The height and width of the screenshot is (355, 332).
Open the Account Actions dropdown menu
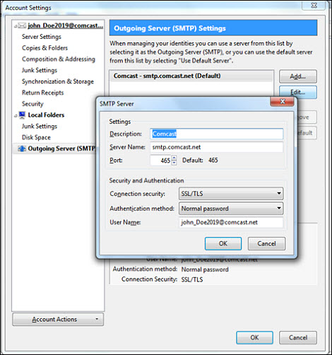(58, 320)
